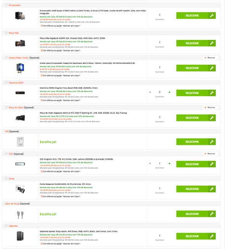Click wrench icon in the Processador row
Image resolution: width=225 pixels, height=249 pixels.
pos(212,16)
